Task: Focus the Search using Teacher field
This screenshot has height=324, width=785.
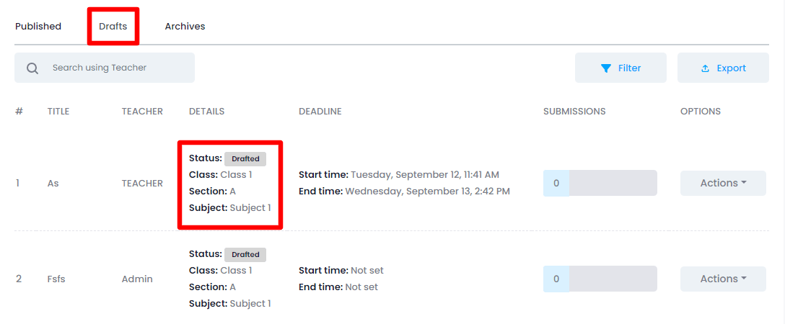Action: [115, 68]
